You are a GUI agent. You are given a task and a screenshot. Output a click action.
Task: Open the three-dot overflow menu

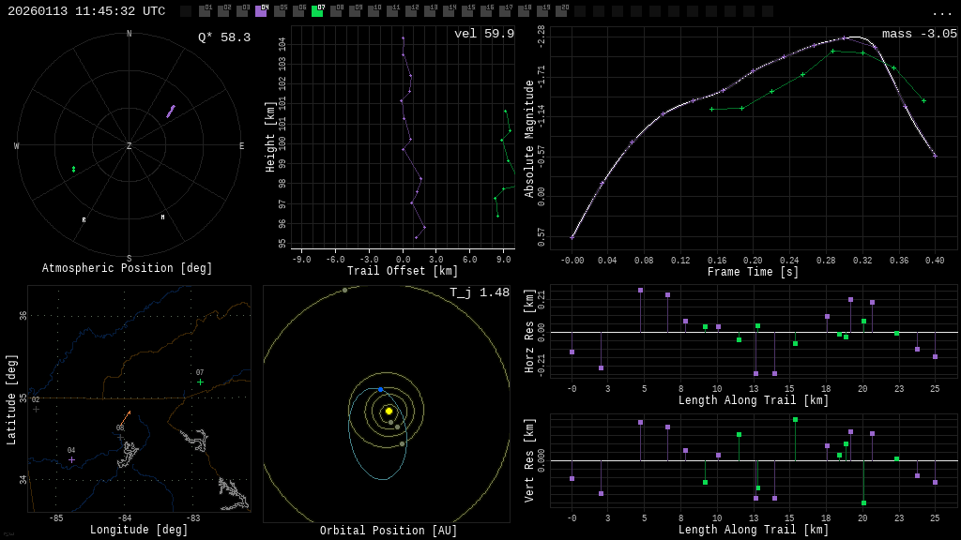click(941, 12)
